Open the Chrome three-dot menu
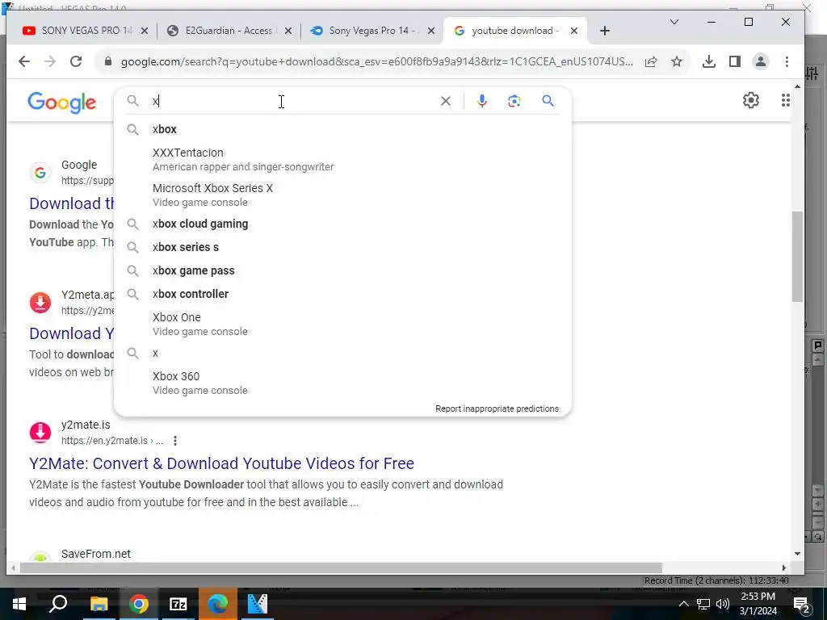This screenshot has height=620, width=827. point(787,61)
